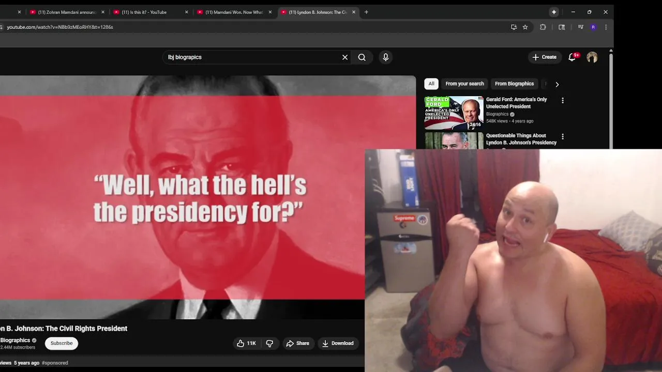The width and height of the screenshot is (662, 372).
Task: Start voice search with microphone icon
Action: (x=385, y=57)
